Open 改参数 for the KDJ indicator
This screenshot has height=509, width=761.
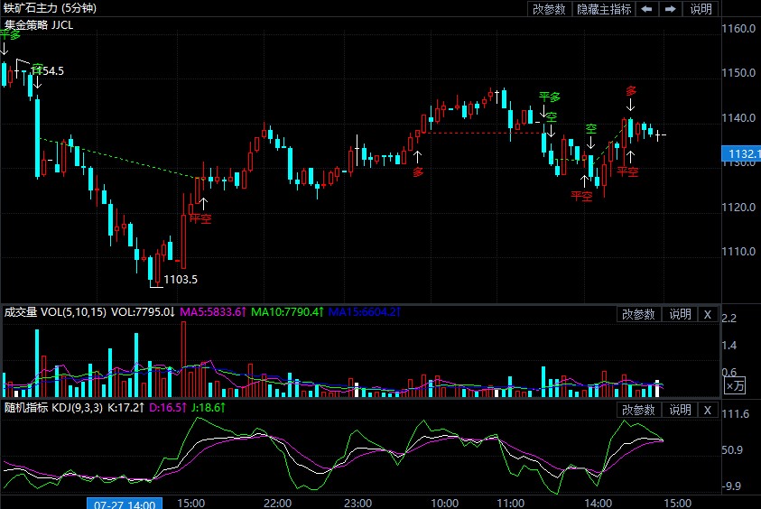638,410
